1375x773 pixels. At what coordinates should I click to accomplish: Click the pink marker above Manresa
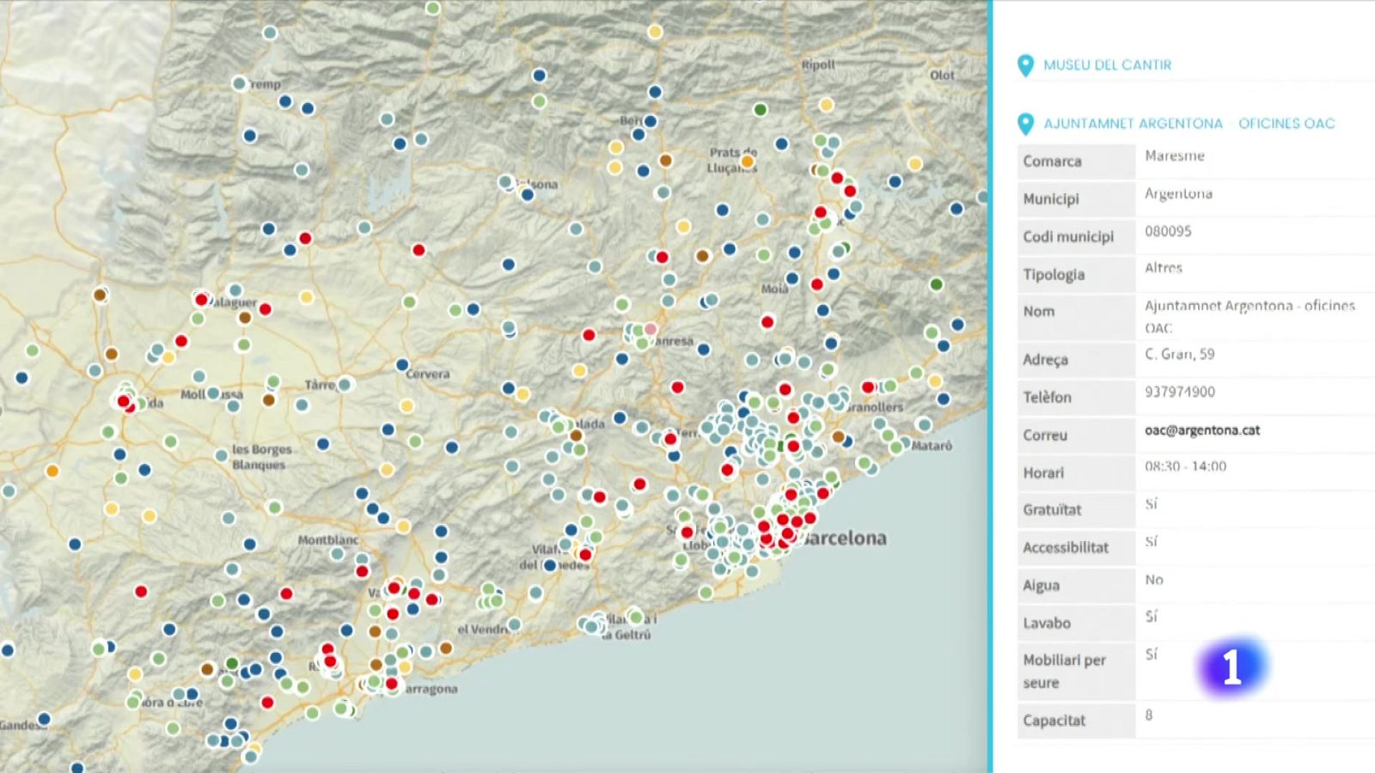[x=651, y=329]
